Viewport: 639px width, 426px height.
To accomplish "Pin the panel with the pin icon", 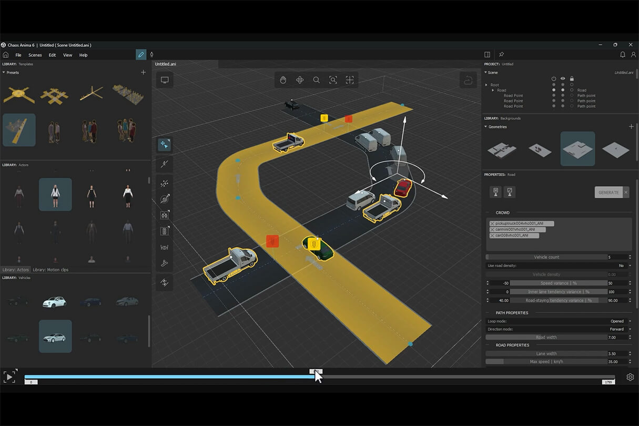I will point(501,55).
